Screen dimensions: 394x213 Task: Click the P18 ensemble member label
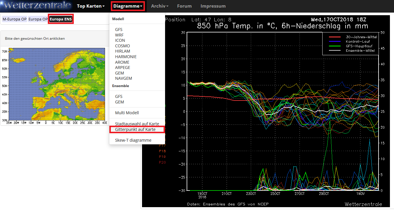coord(162,151)
